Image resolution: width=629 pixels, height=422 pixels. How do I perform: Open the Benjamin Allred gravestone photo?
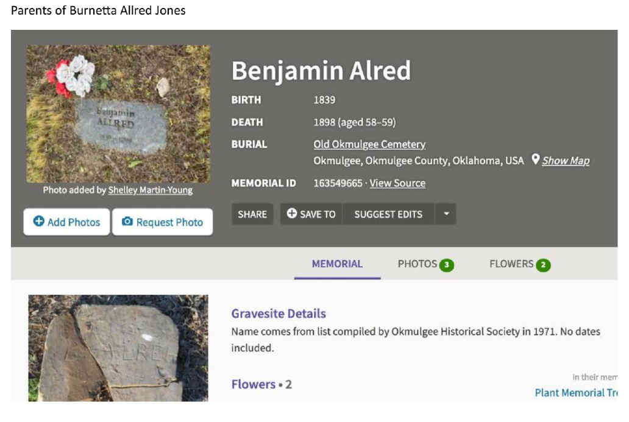(x=118, y=114)
